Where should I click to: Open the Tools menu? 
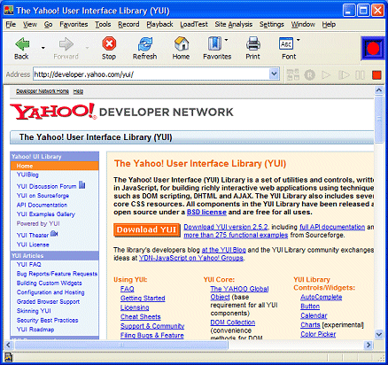103,25
